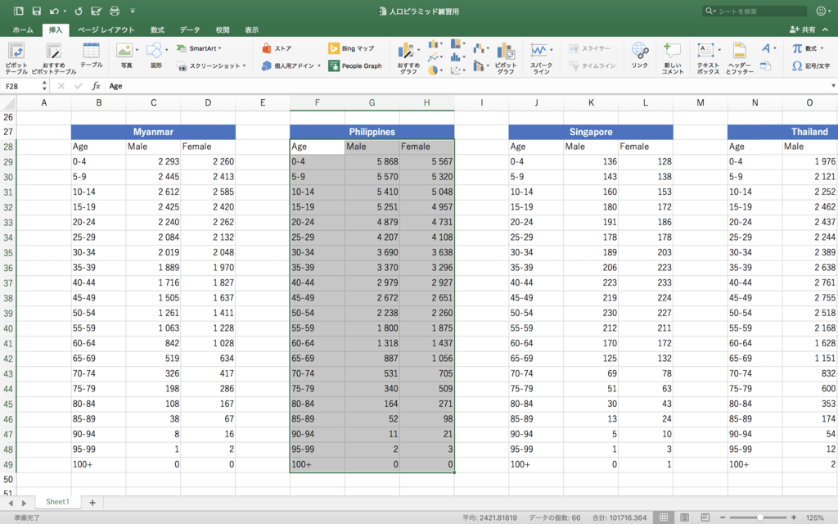Click next sheet navigation arrow
This screenshot has width=838, height=524.
point(24,504)
